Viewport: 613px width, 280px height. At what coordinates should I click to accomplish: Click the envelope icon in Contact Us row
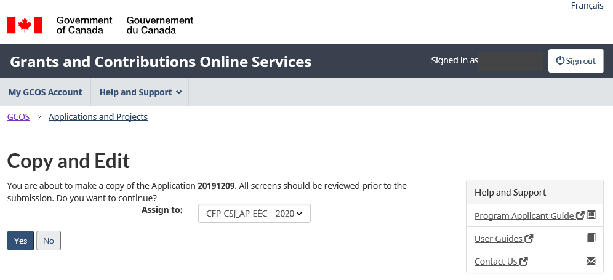(x=591, y=261)
